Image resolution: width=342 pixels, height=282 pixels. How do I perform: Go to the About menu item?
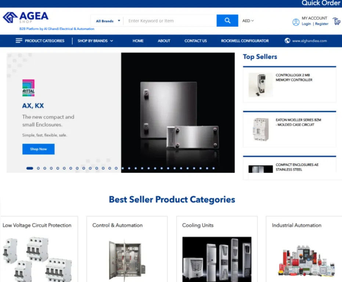(x=164, y=41)
